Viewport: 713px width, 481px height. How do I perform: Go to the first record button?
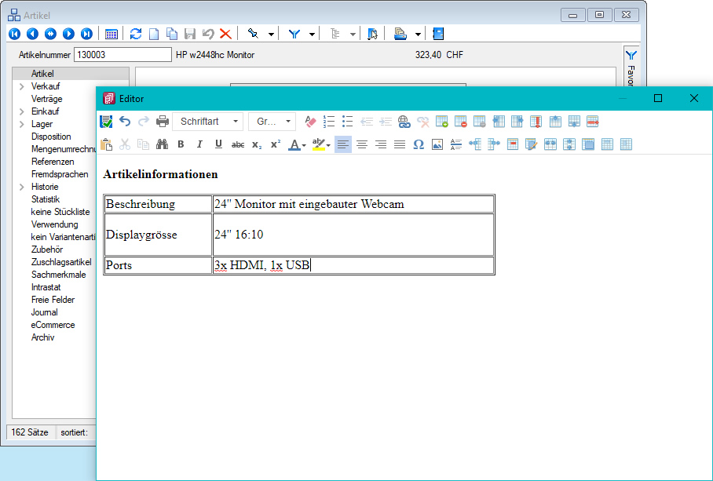(x=14, y=34)
